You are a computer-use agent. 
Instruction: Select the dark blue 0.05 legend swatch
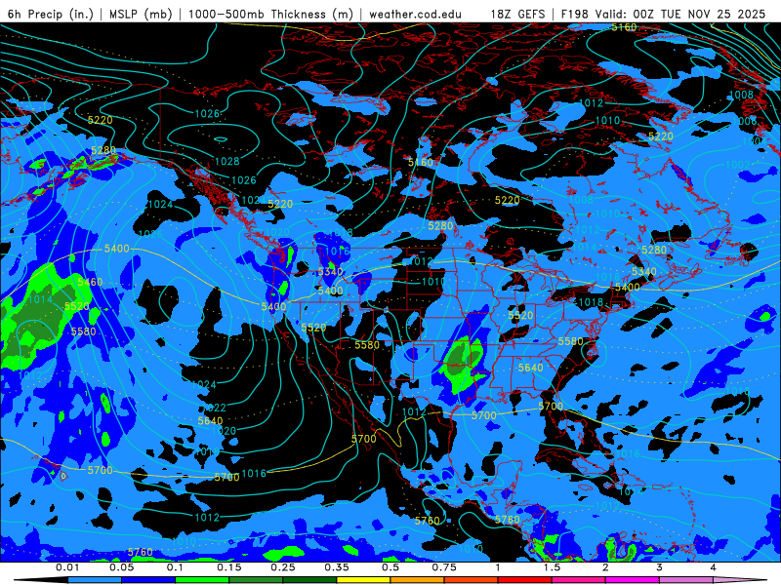click(x=148, y=580)
